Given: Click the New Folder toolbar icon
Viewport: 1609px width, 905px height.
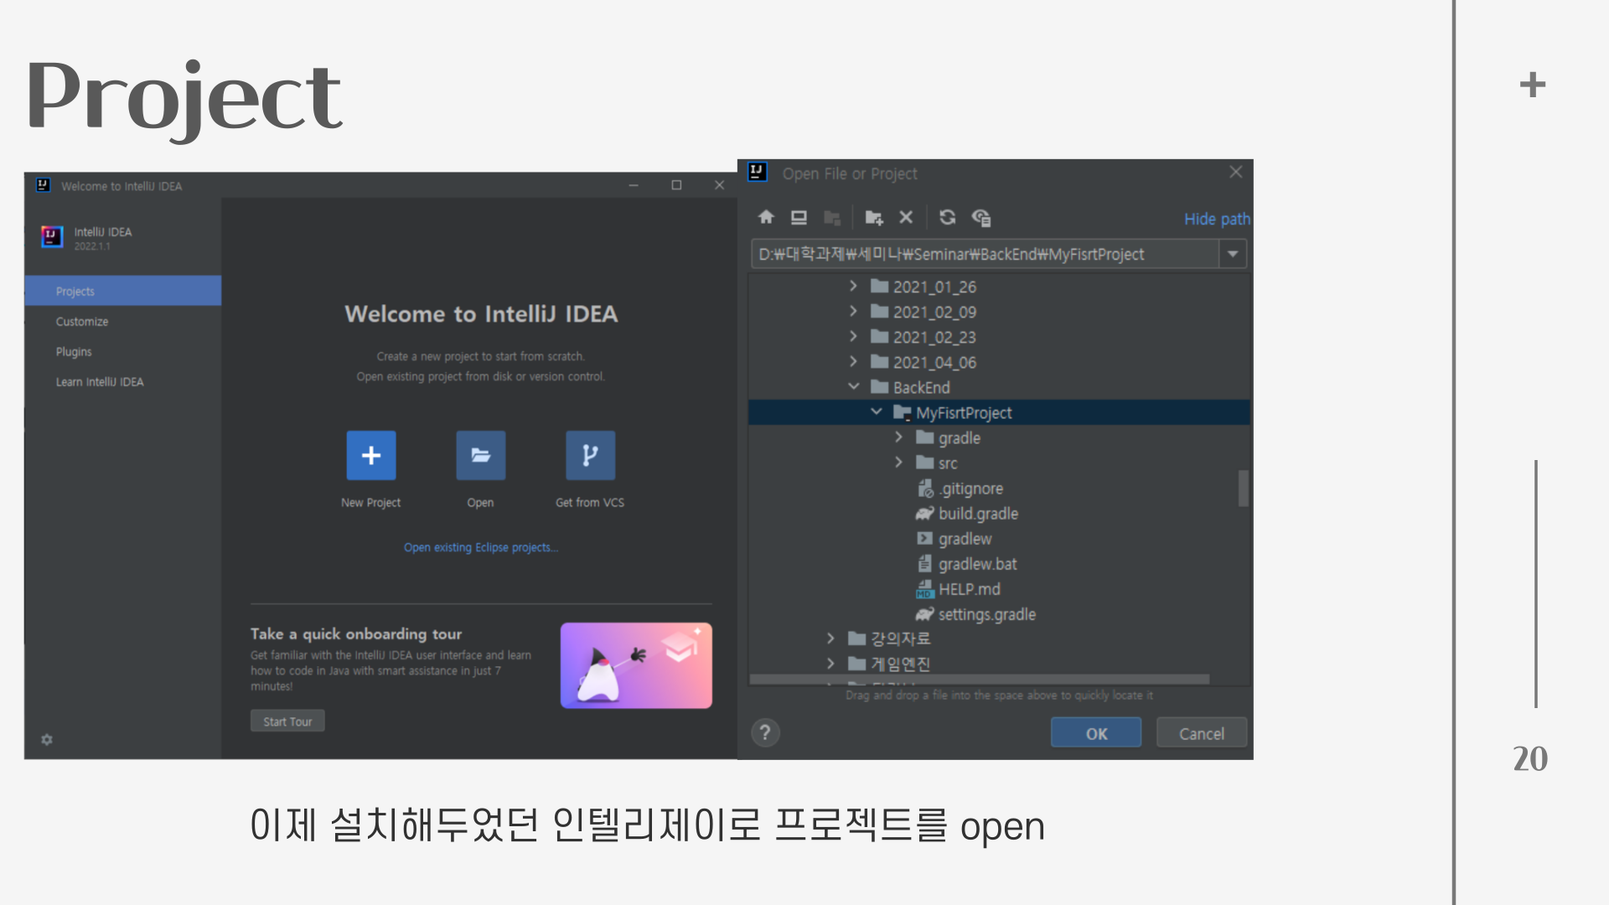Looking at the screenshot, I should [873, 218].
